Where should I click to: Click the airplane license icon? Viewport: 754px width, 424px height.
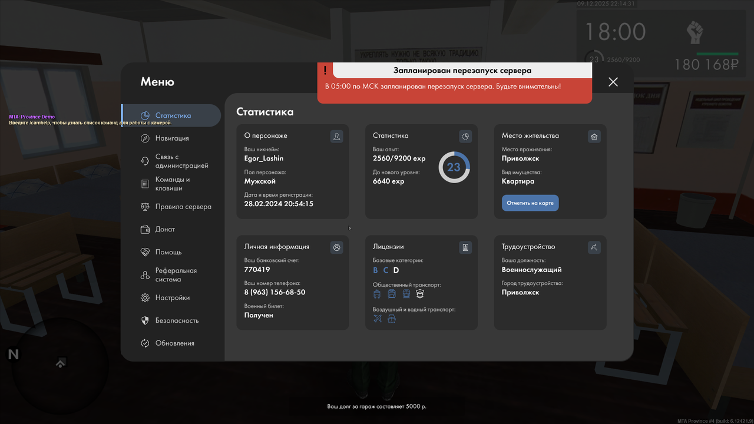pos(378,319)
